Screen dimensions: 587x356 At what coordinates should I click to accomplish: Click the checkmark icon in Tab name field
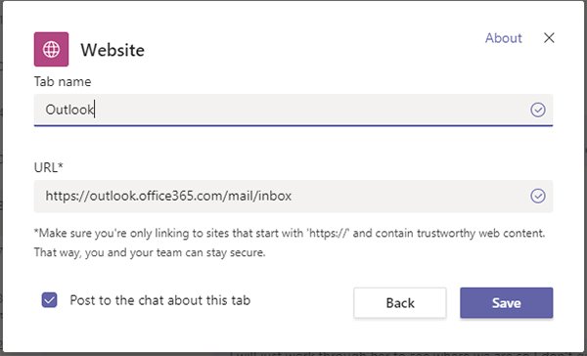click(537, 111)
